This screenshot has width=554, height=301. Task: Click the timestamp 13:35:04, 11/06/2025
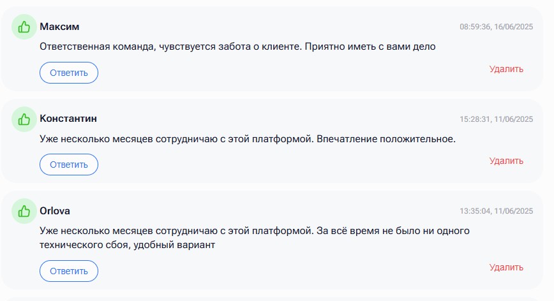(x=496, y=211)
